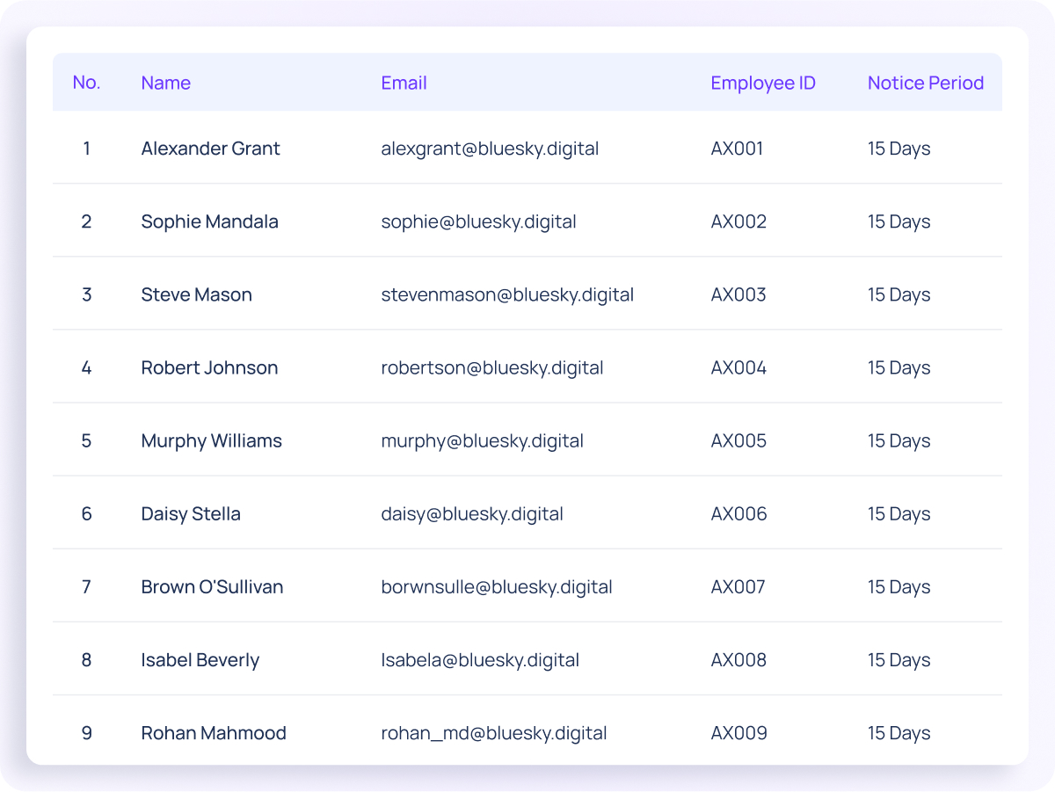Click email stevenmason@bluesky.digital
Image resolution: width=1055 pixels, height=792 pixels.
click(507, 295)
